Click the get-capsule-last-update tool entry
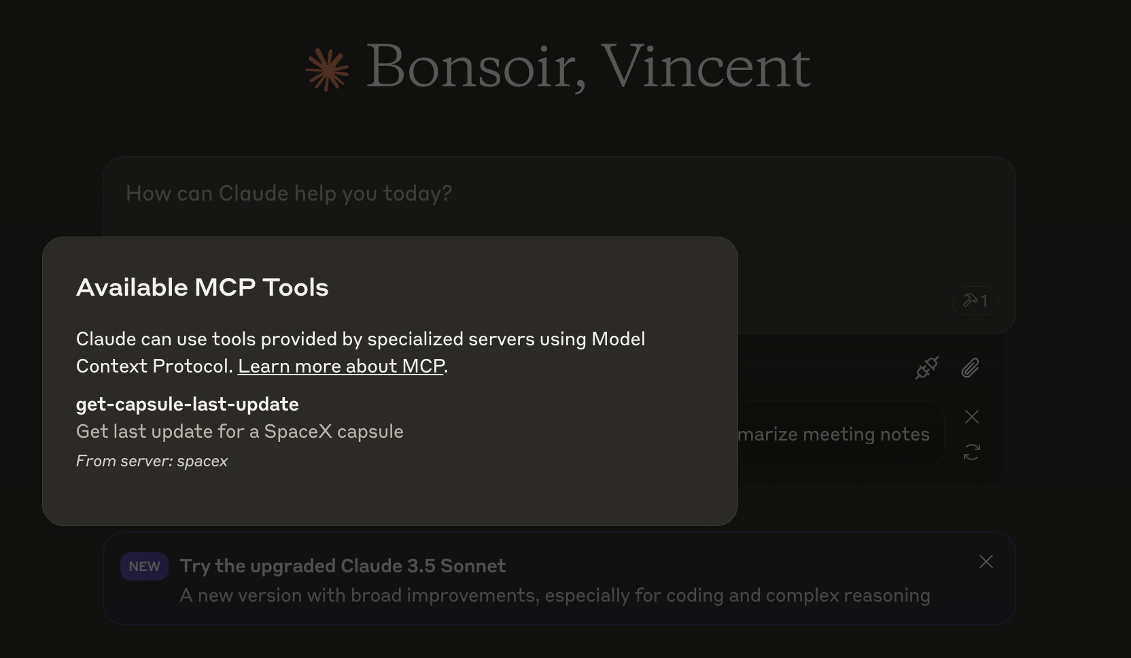The height and width of the screenshot is (658, 1131). coord(187,404)
